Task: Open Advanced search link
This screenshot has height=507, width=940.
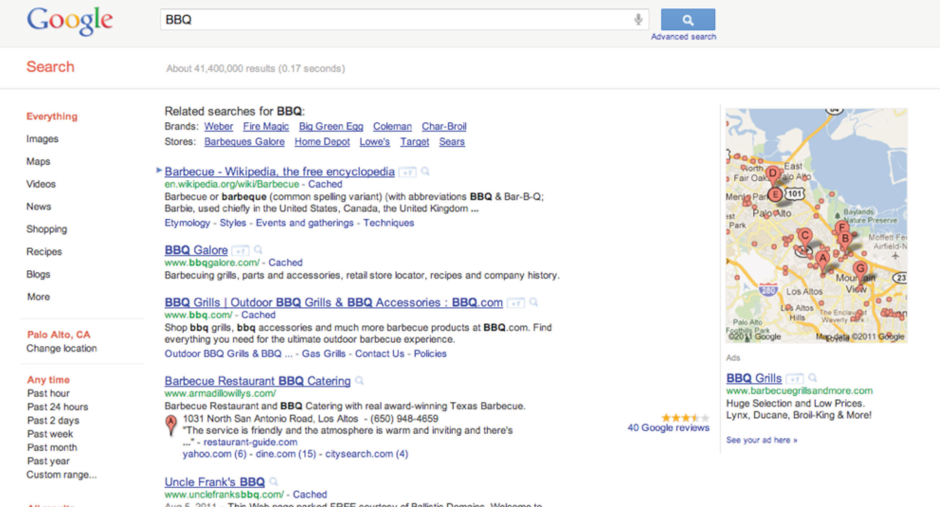Action: point(684,37)
